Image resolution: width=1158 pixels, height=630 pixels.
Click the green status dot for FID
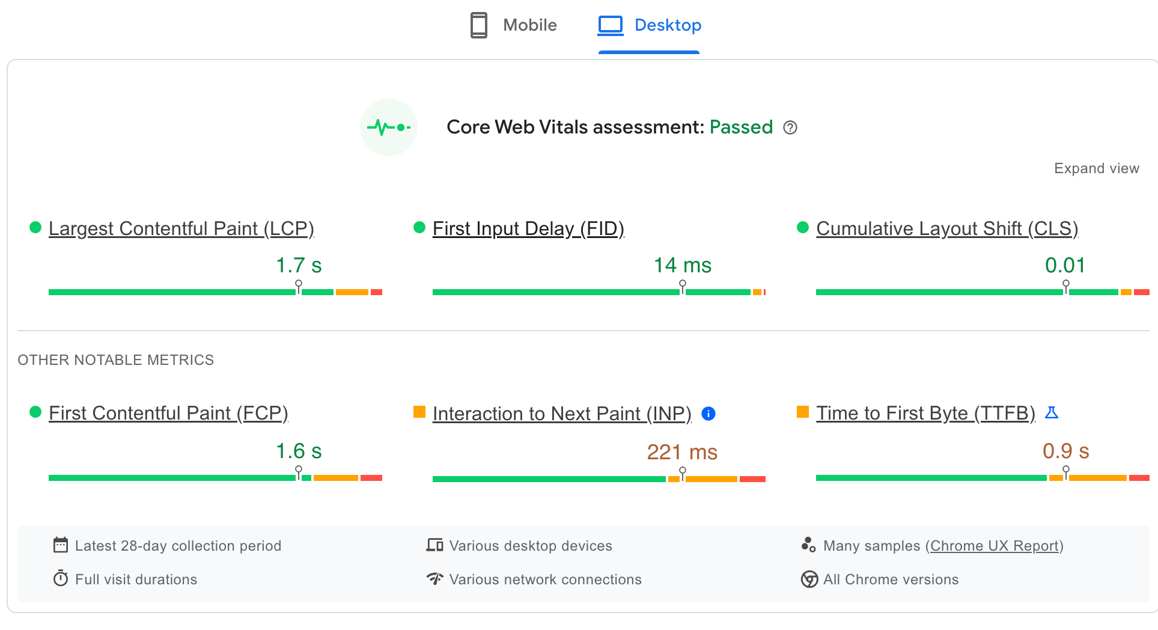(x=419, y=227)
